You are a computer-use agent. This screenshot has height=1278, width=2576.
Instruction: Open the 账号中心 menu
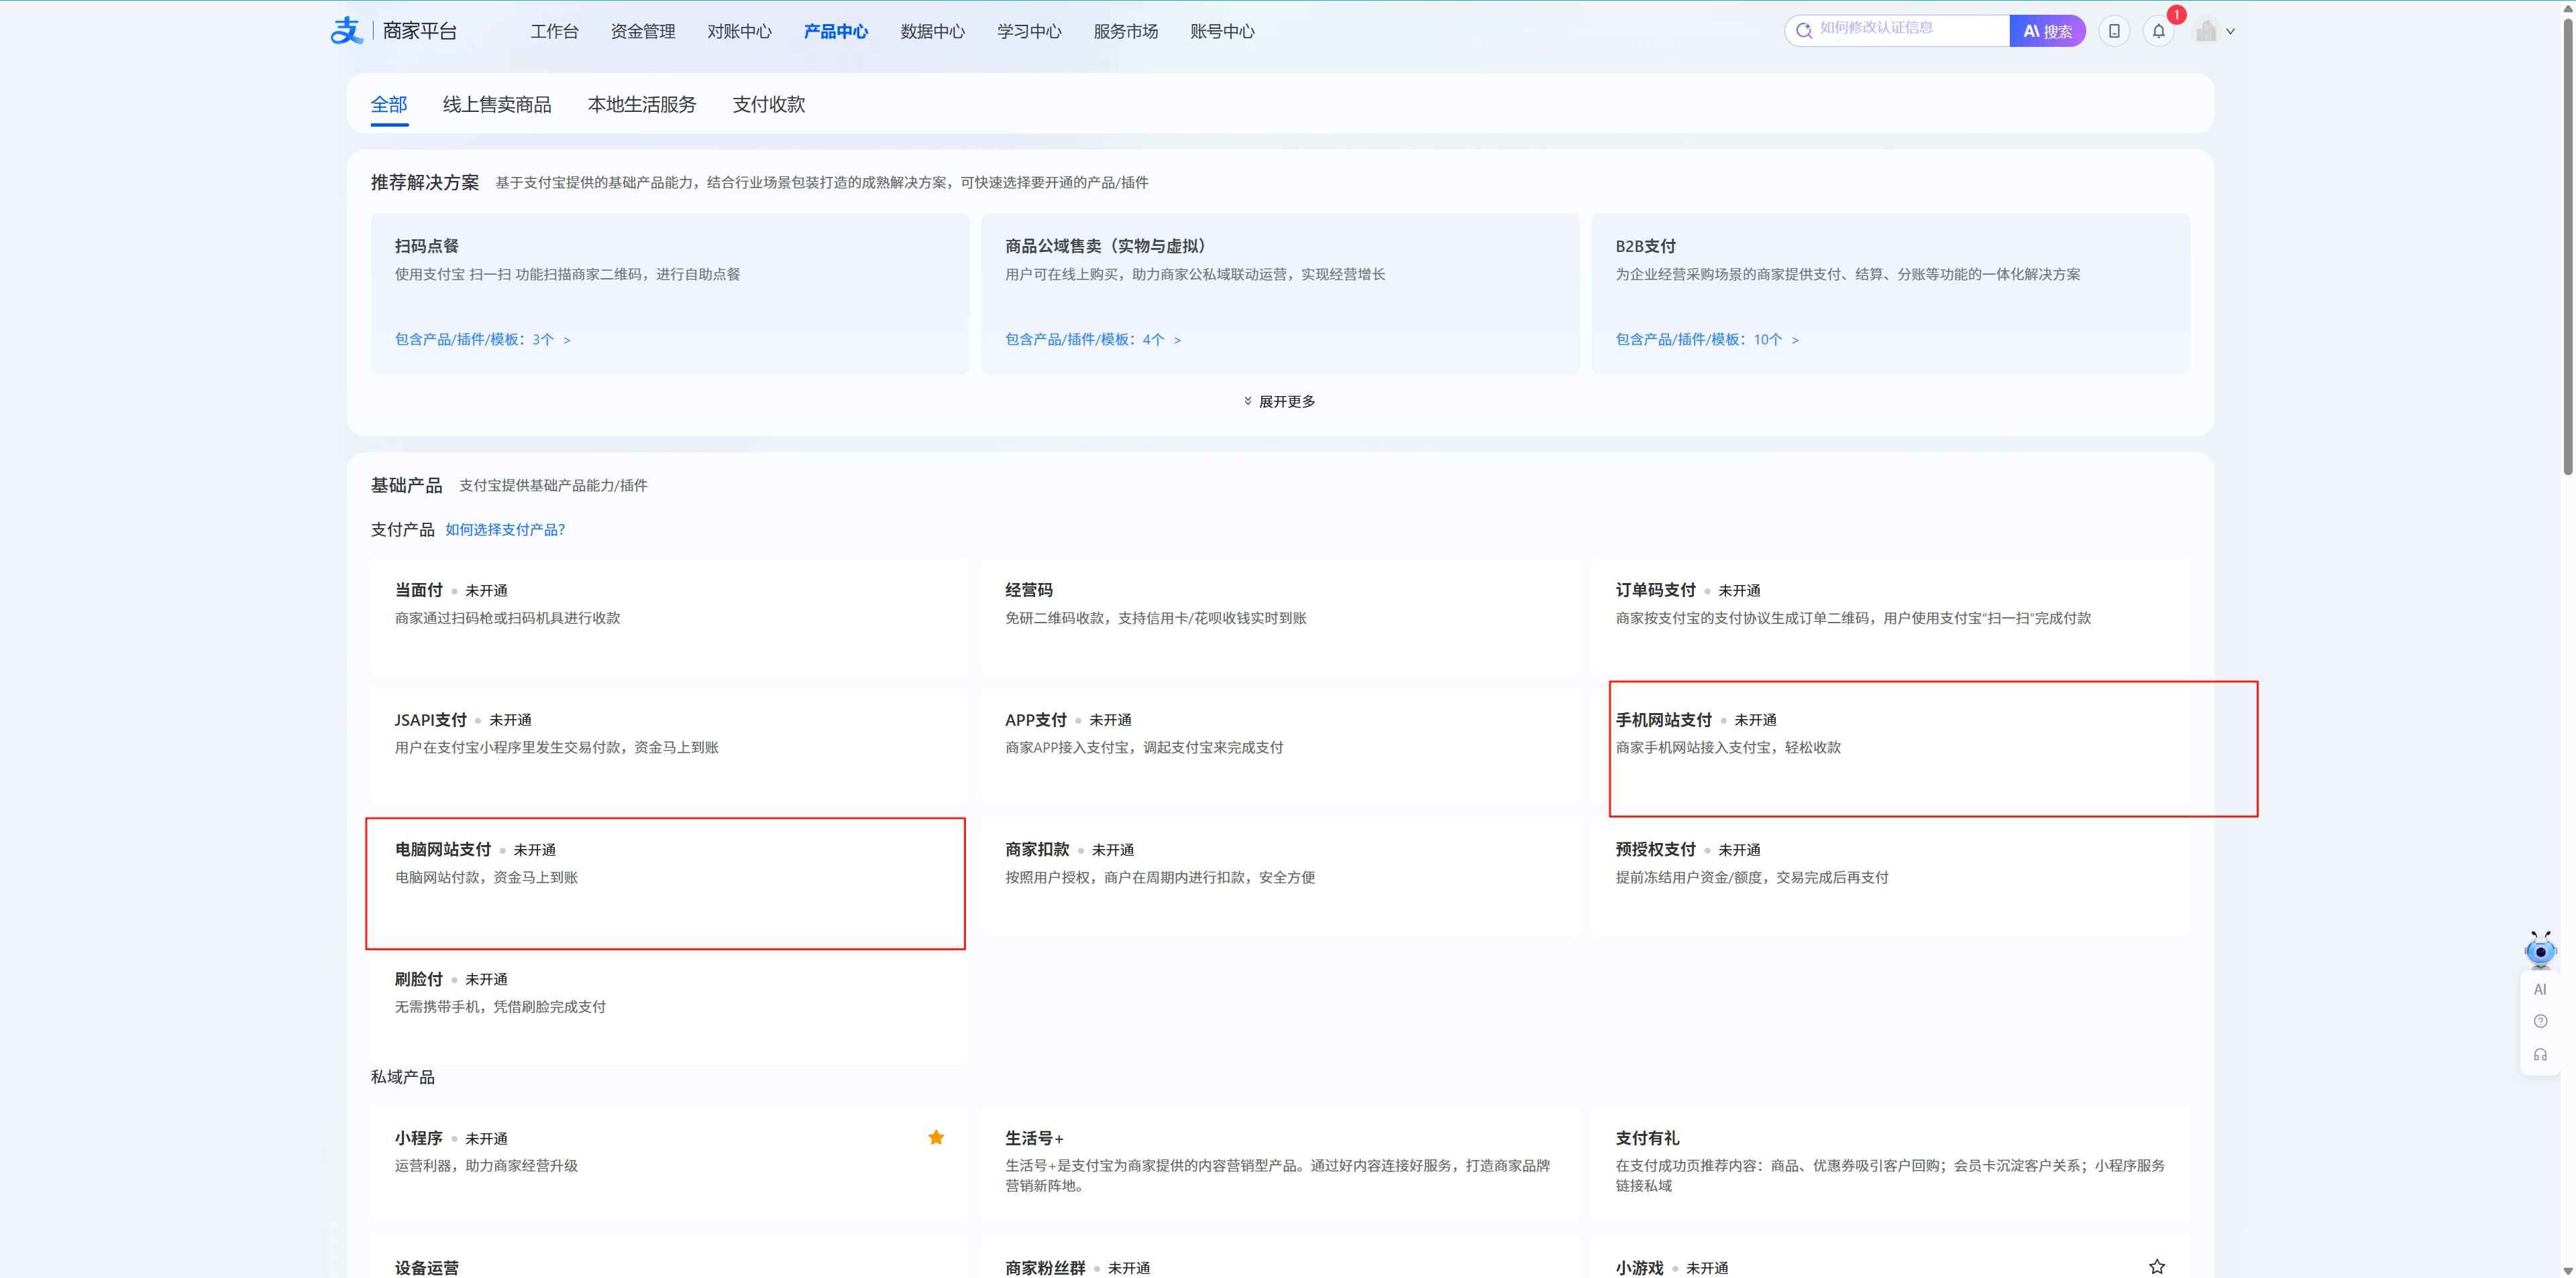[x=1222, y=31]
